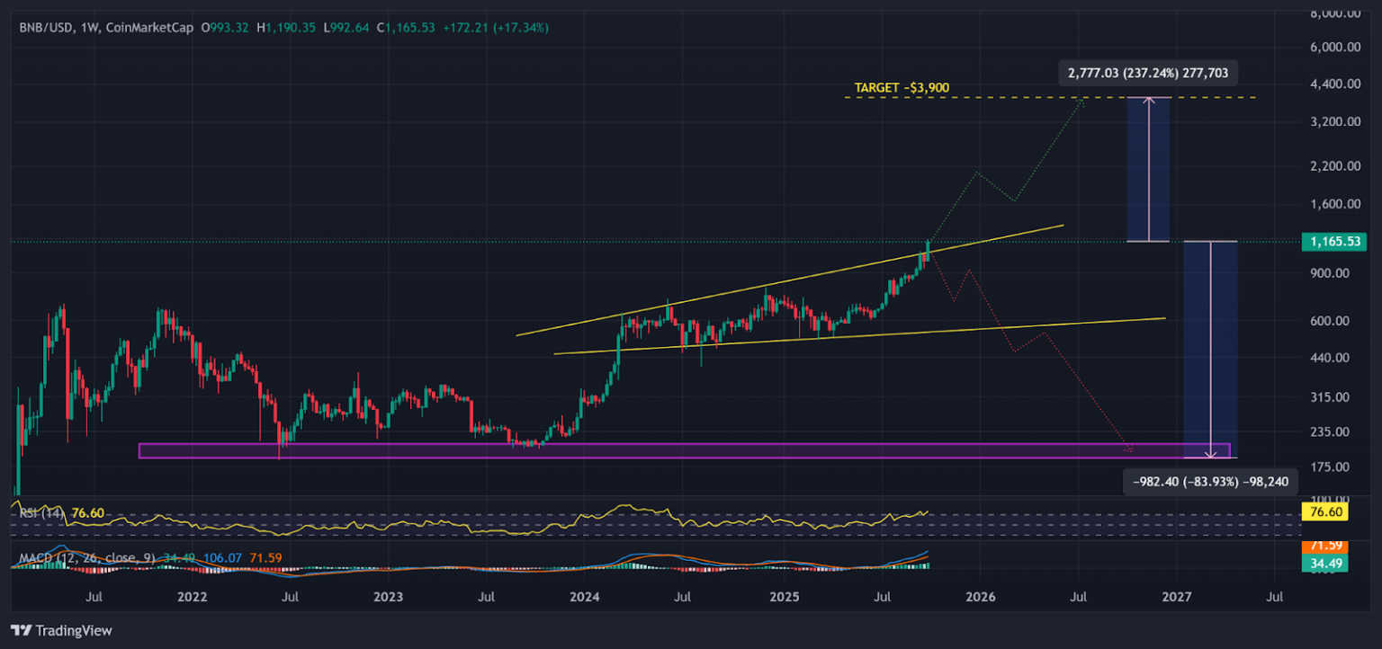Click the 4,400.00 level on price scale

coord(1333,84)
